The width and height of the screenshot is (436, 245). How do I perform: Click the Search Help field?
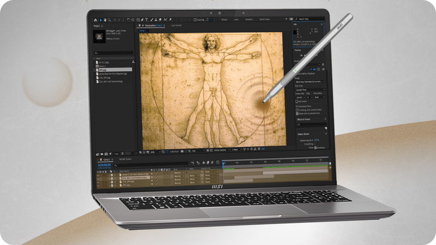point(309,19)
